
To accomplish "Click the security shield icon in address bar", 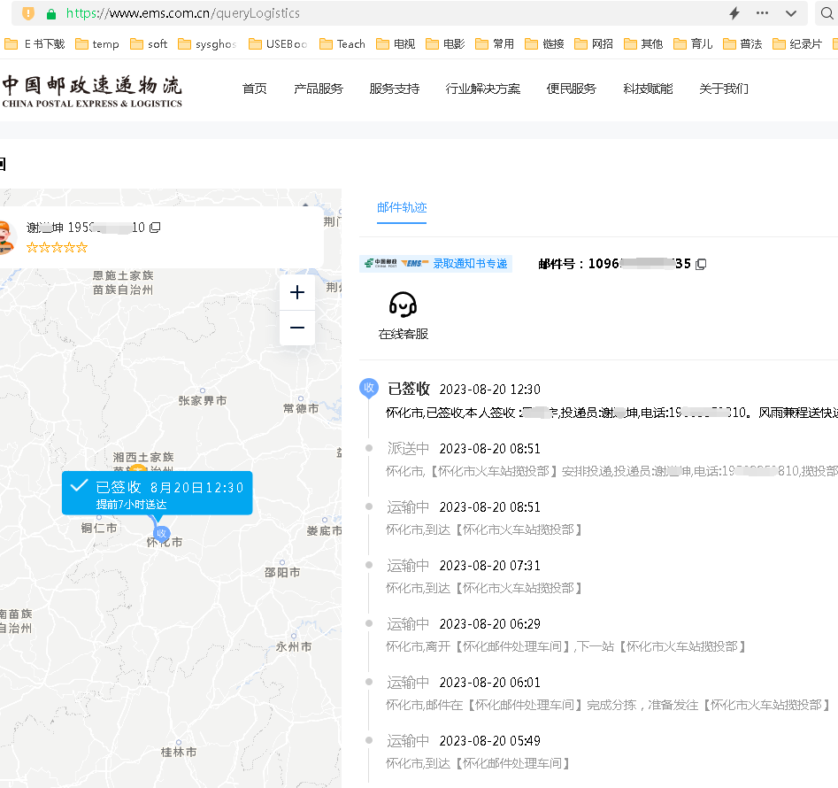I will 28,13.
